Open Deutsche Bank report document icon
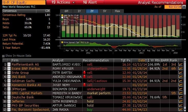This screenshot has height=112, width=188. tap(9, 97)
